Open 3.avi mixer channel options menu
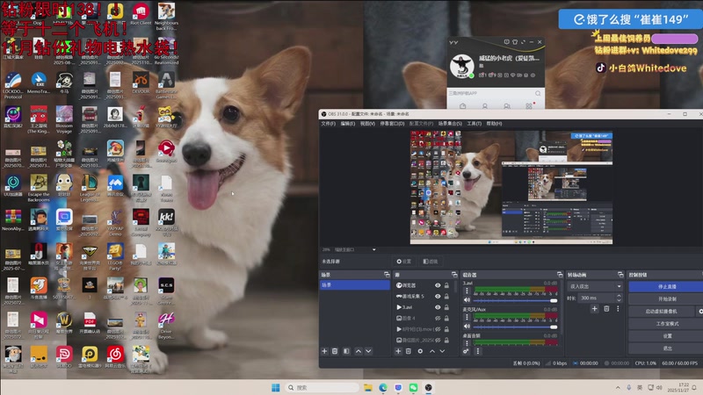Image resolution: width=703 pixels, height=395 pixels. 467,291
